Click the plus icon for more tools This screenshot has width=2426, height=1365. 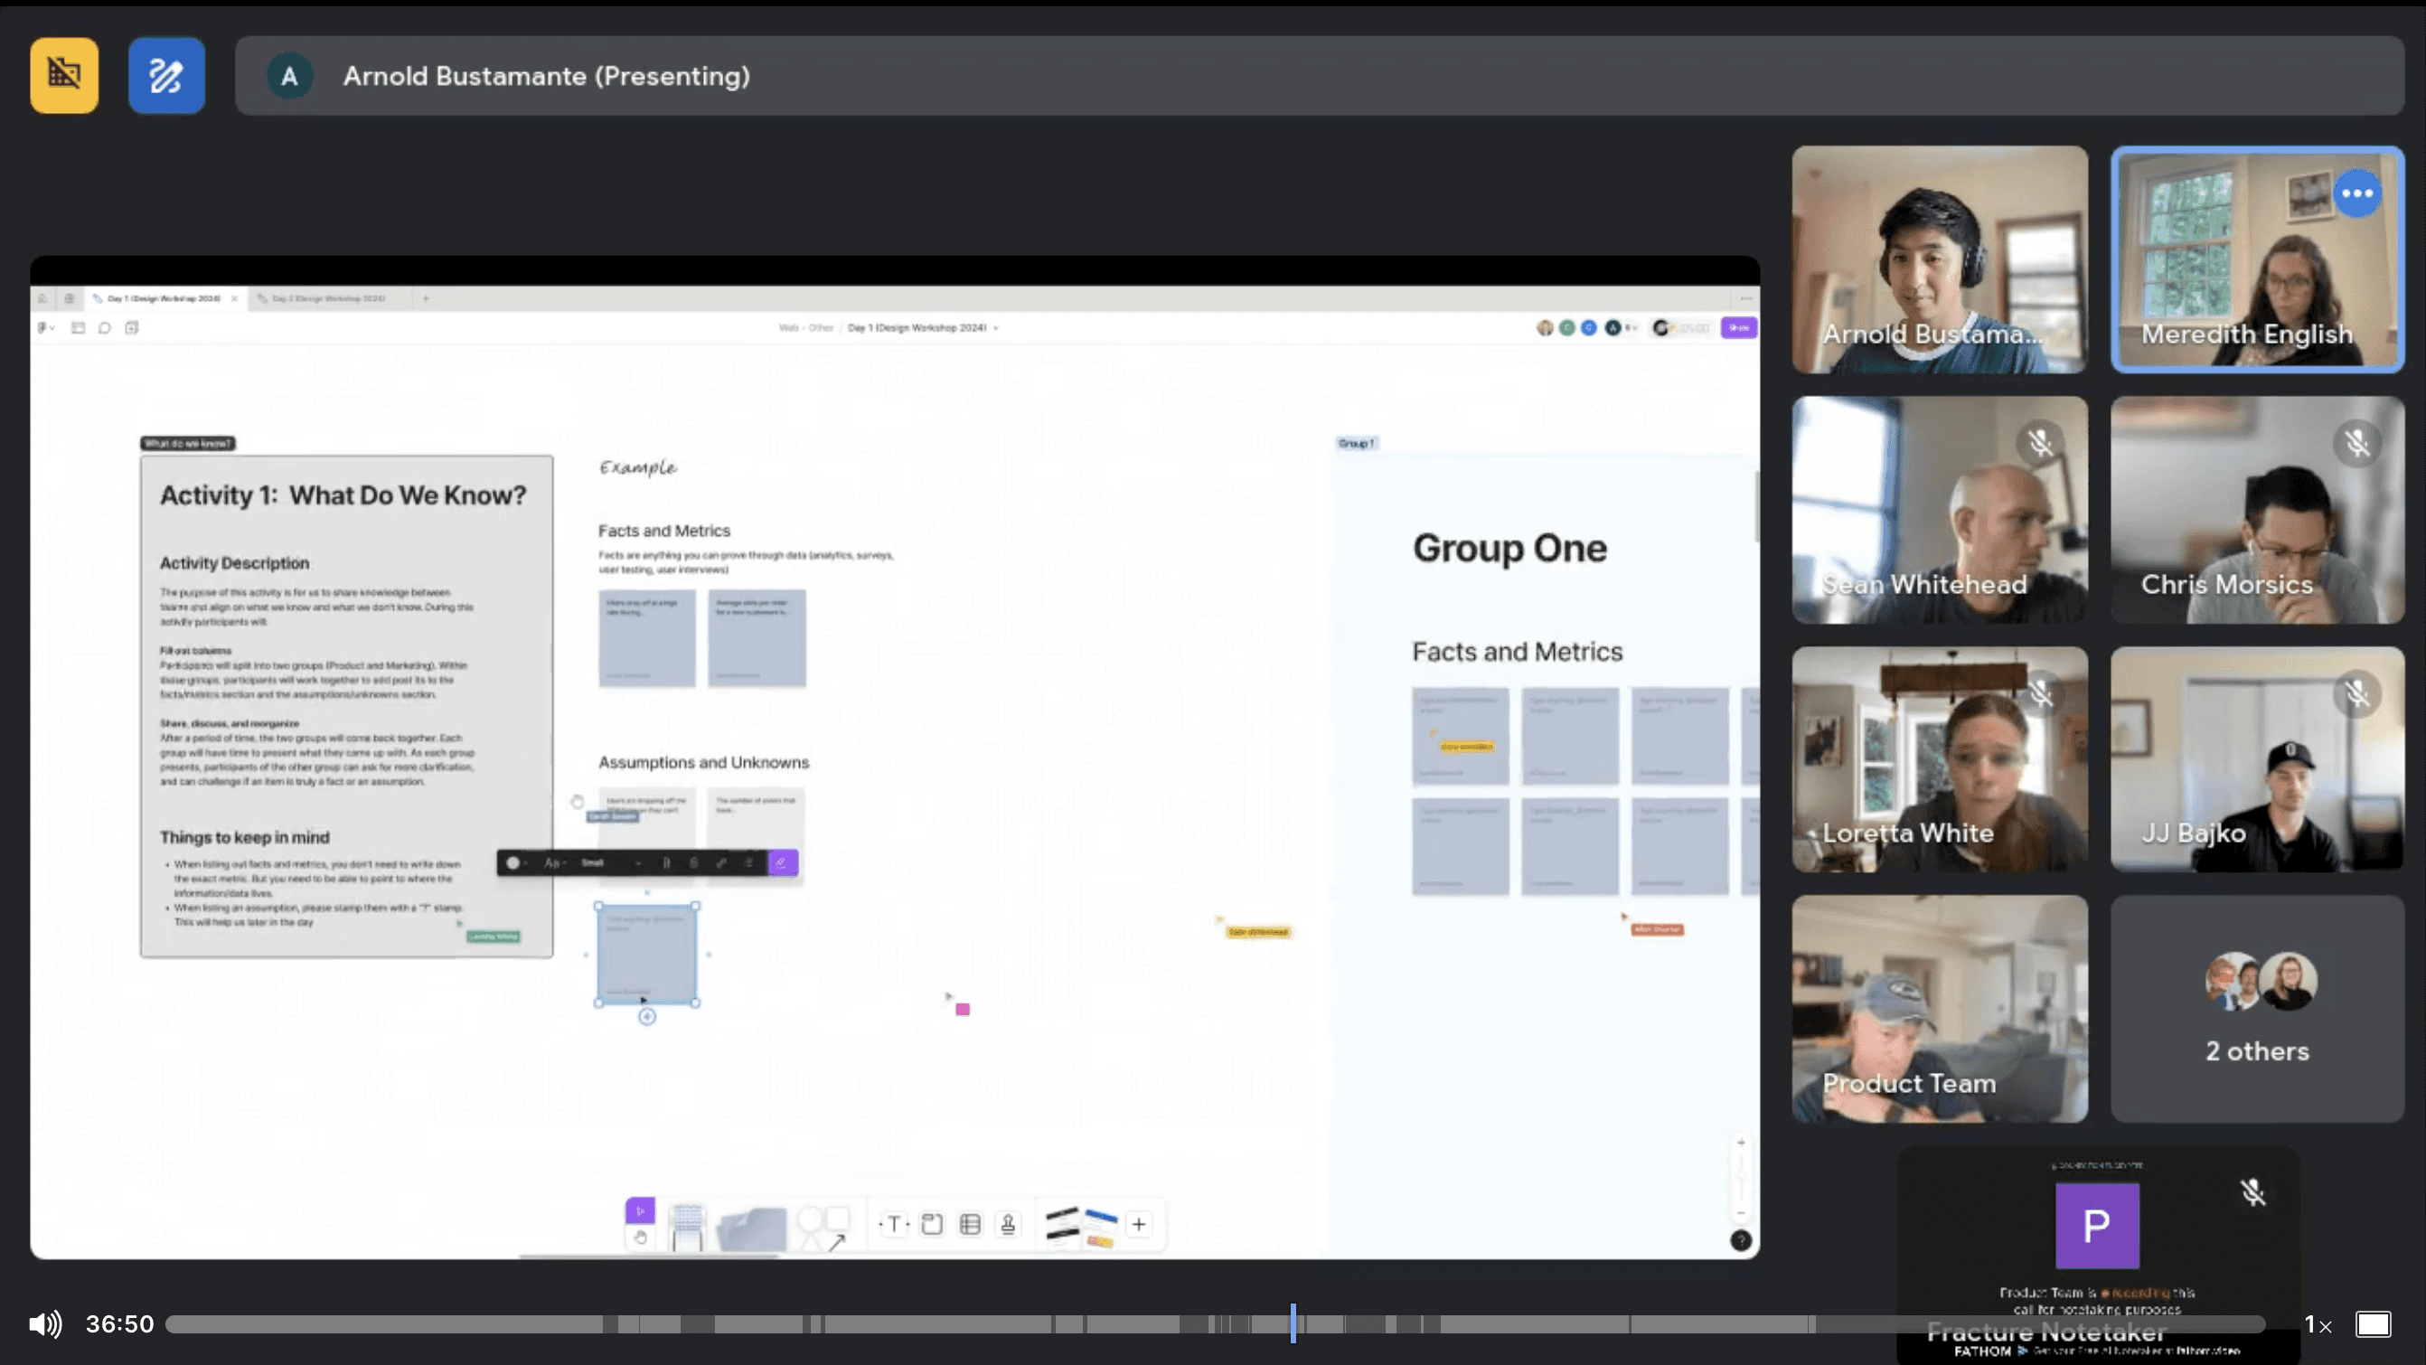coord(1139,1224)
